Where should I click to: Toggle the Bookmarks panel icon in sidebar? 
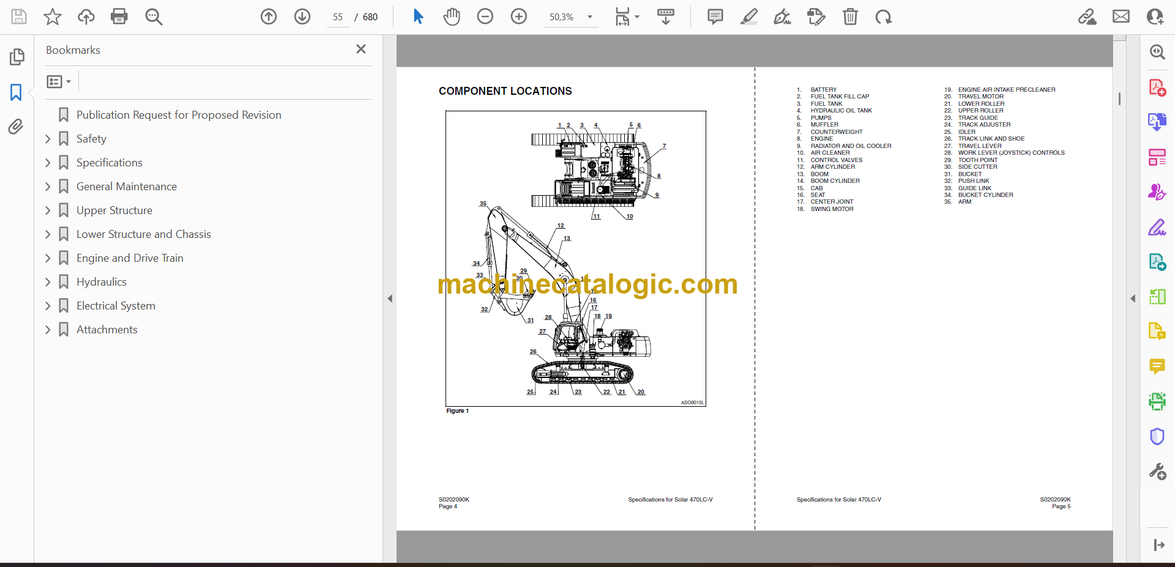point(16,92)
